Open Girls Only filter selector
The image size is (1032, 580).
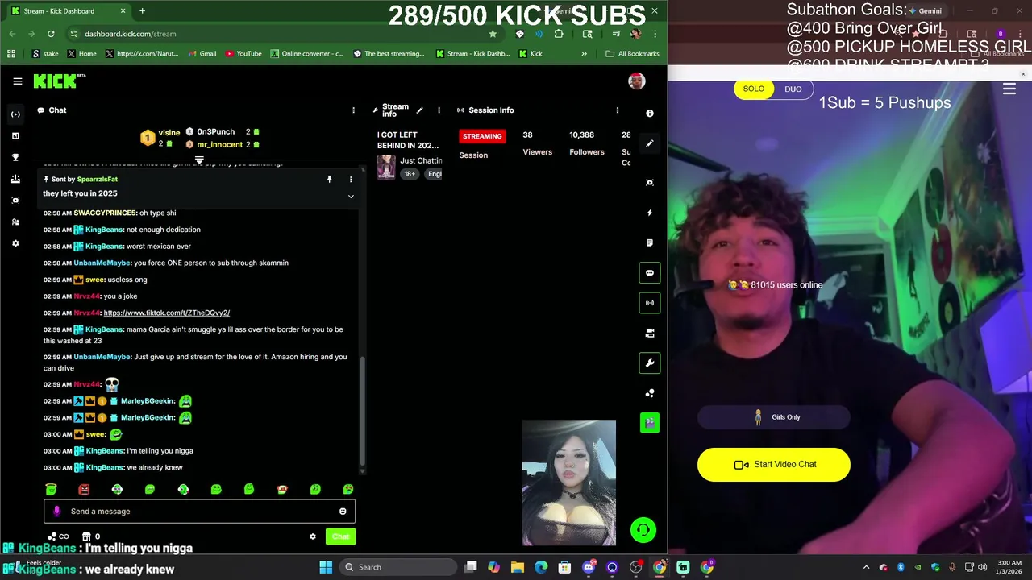coord(774,417)
